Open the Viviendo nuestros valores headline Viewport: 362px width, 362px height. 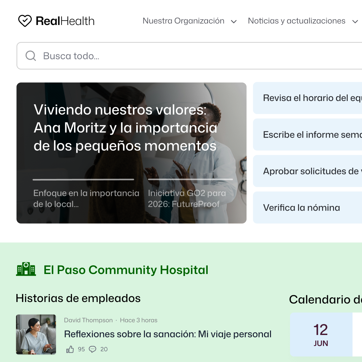pyautogui.click(x=125, y=128)
